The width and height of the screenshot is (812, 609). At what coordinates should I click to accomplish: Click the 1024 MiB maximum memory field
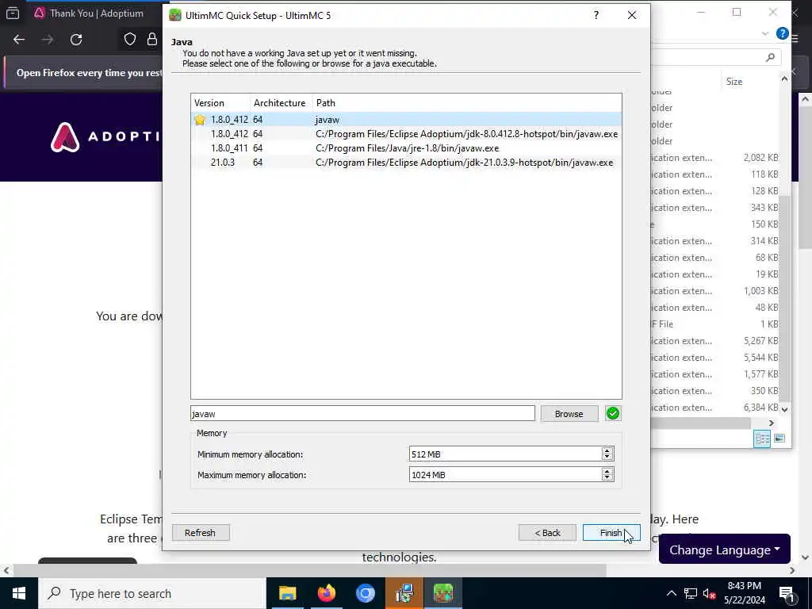505,475
